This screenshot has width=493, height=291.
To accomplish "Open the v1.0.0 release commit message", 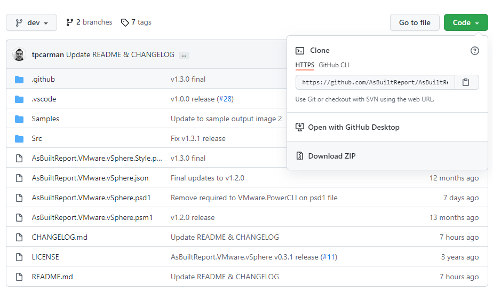I will point(193,99).
